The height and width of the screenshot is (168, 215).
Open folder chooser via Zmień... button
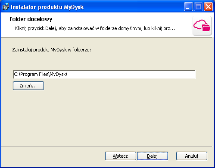coord(28,86)
